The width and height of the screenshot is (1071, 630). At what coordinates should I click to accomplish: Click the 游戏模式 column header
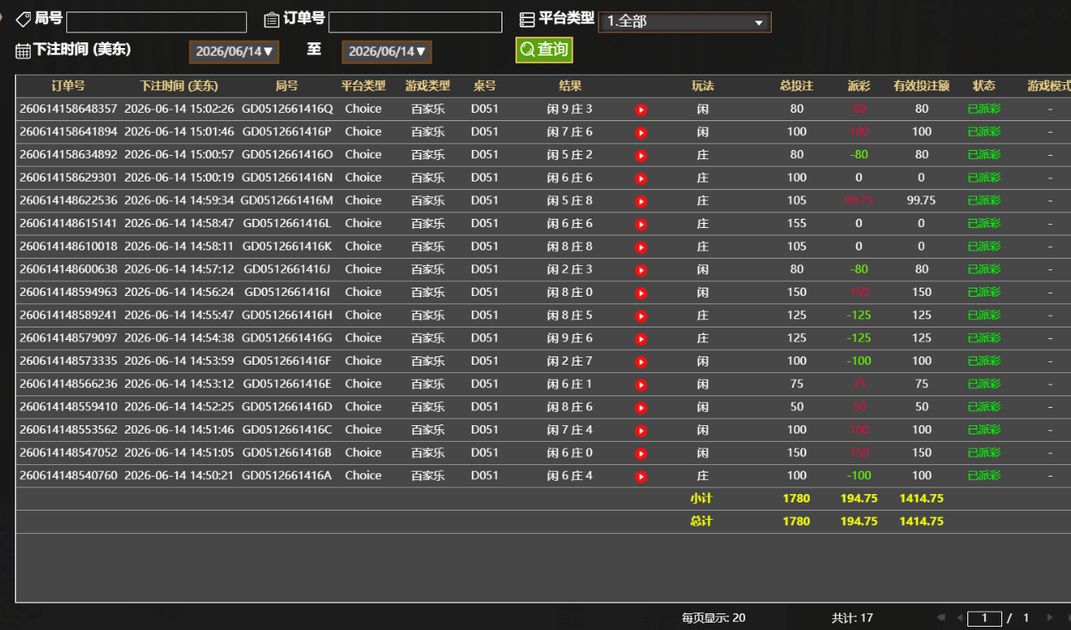click(x=1049, y=86)
